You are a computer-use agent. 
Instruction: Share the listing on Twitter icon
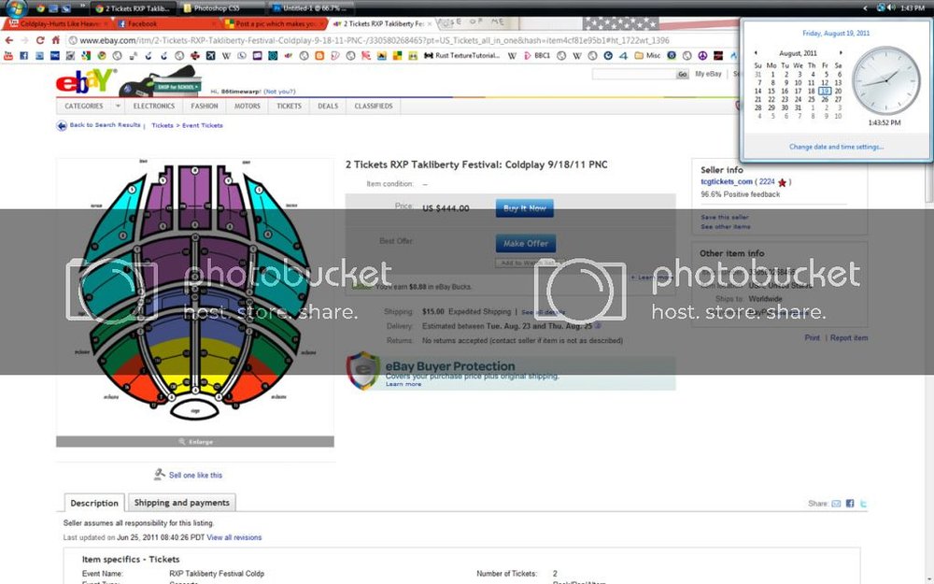(863, 504)
